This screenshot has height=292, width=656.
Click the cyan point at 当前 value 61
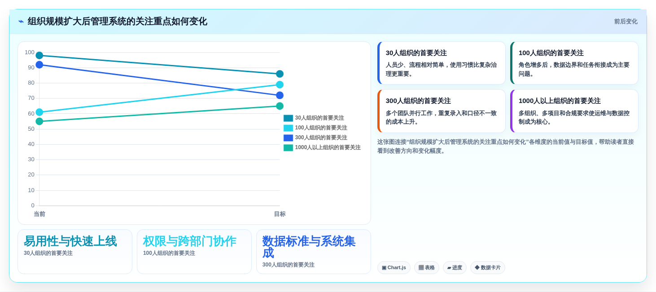point(39,112)
